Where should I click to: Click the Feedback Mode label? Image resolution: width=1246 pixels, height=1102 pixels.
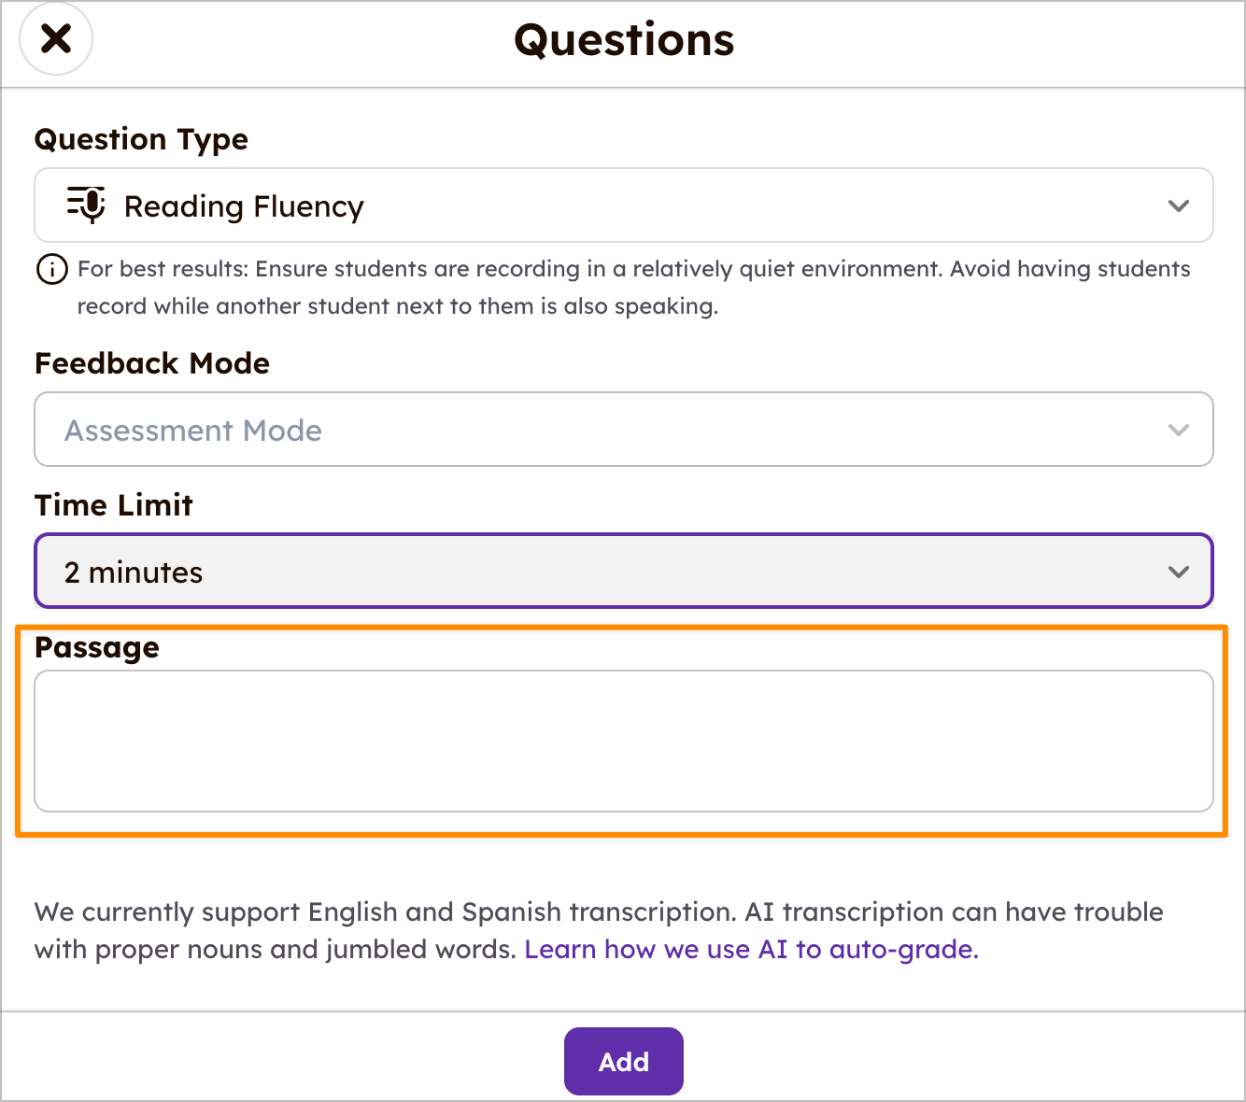(151, 363)
